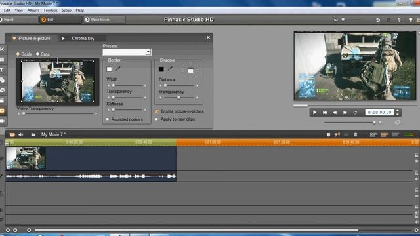The image size is (420, 236).
Task: Toggle loop playback button
Action: click(355, 113)
